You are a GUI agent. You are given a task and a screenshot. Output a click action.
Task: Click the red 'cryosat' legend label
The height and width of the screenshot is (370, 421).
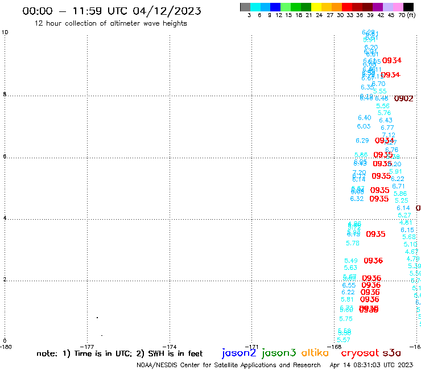(360, 353)
